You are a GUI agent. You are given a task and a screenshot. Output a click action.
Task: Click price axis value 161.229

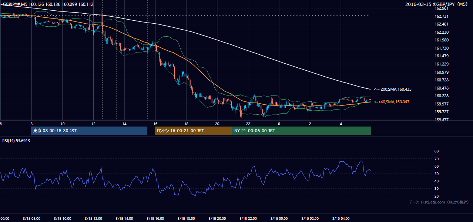click(x=441, y=64)
